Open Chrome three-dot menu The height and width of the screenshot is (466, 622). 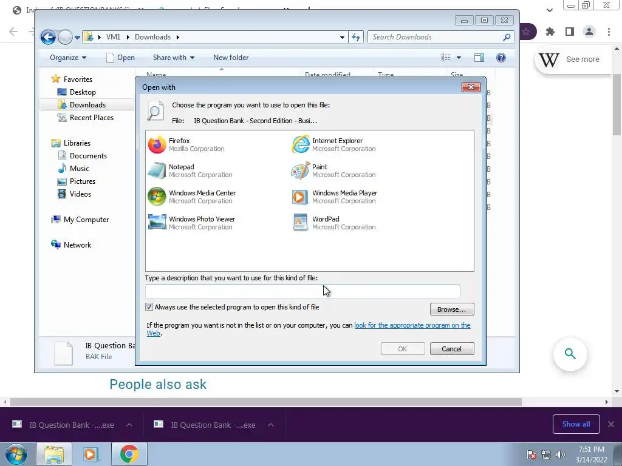pos(609,32)
